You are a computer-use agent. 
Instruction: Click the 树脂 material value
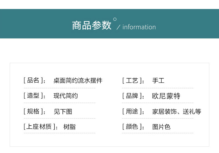pos(69,127)
